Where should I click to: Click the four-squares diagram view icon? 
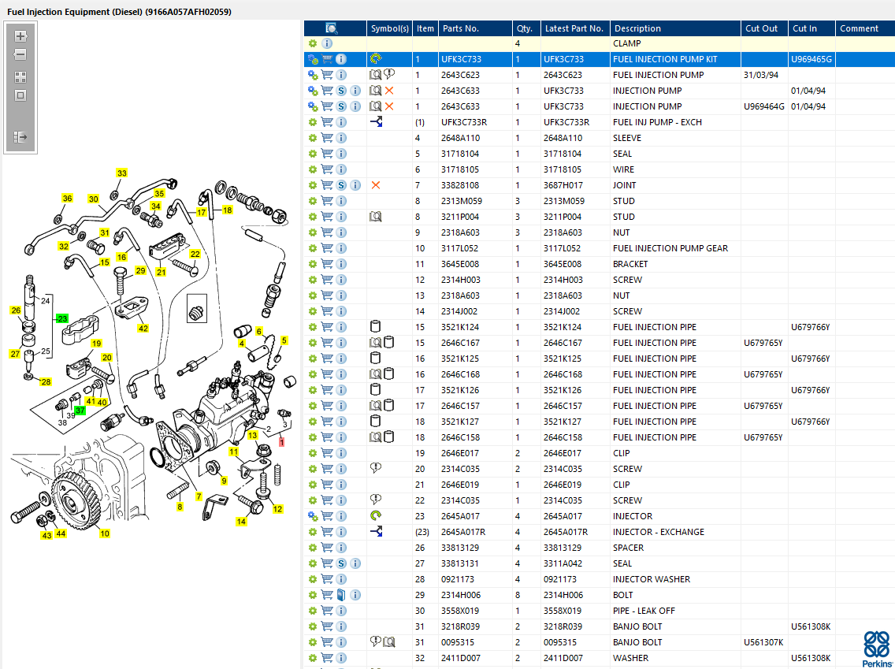(20, 77)
